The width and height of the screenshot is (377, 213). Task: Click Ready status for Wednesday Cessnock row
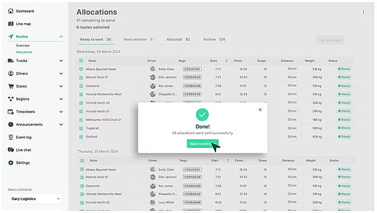click(x=344, y=86)
